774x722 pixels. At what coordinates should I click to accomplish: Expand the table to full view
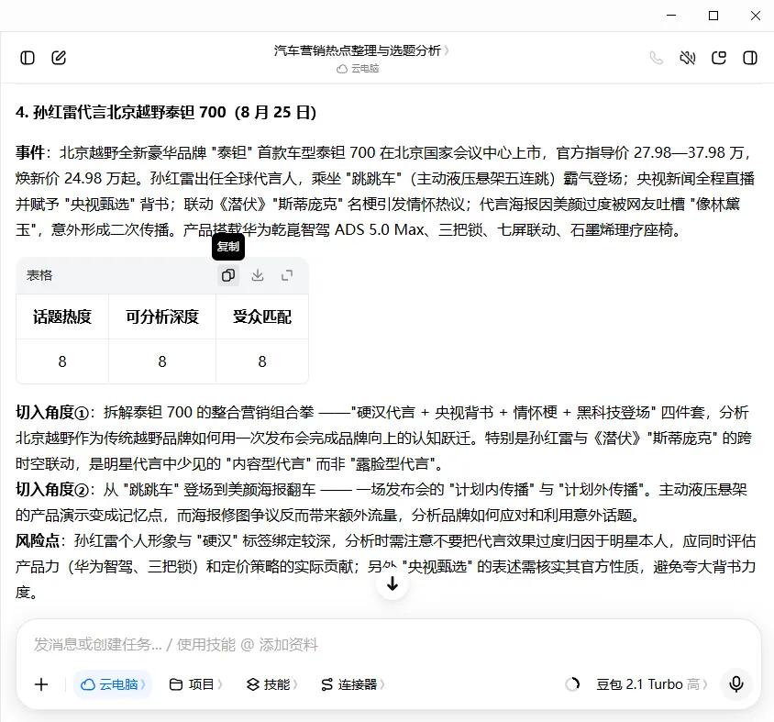click(x=287, y=275)
